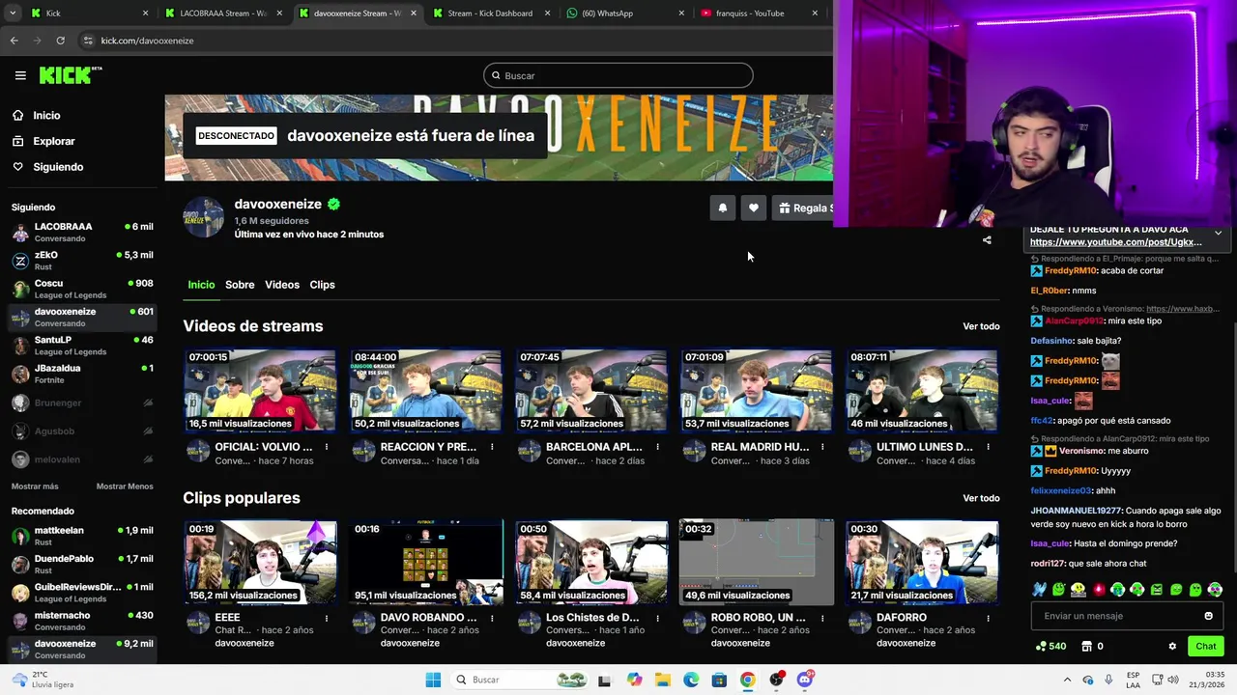Open recommended channel misternacho
The width and height of the screenshot is (1237, 695).
coord(82,621)
